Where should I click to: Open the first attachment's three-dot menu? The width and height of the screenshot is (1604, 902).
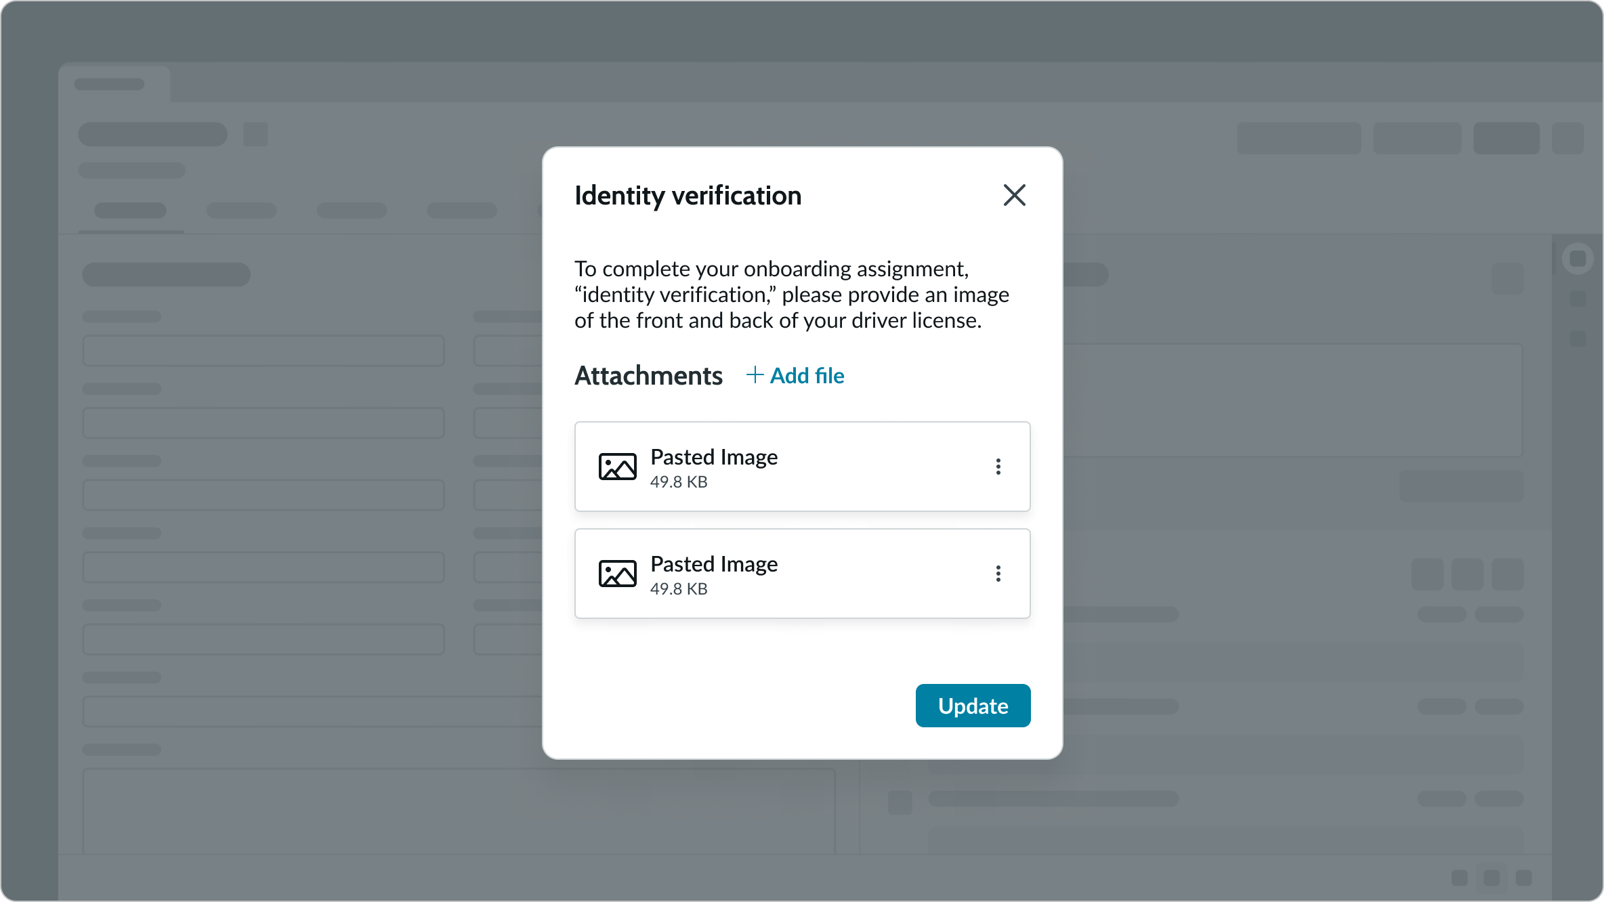(998, 467)
